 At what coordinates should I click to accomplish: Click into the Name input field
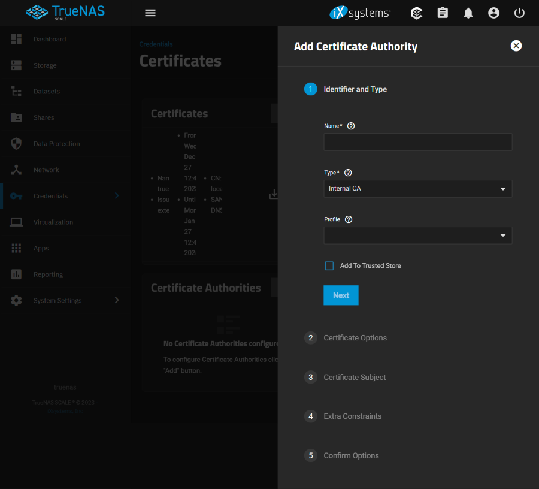pyautogui.click(x=417, y=142)
